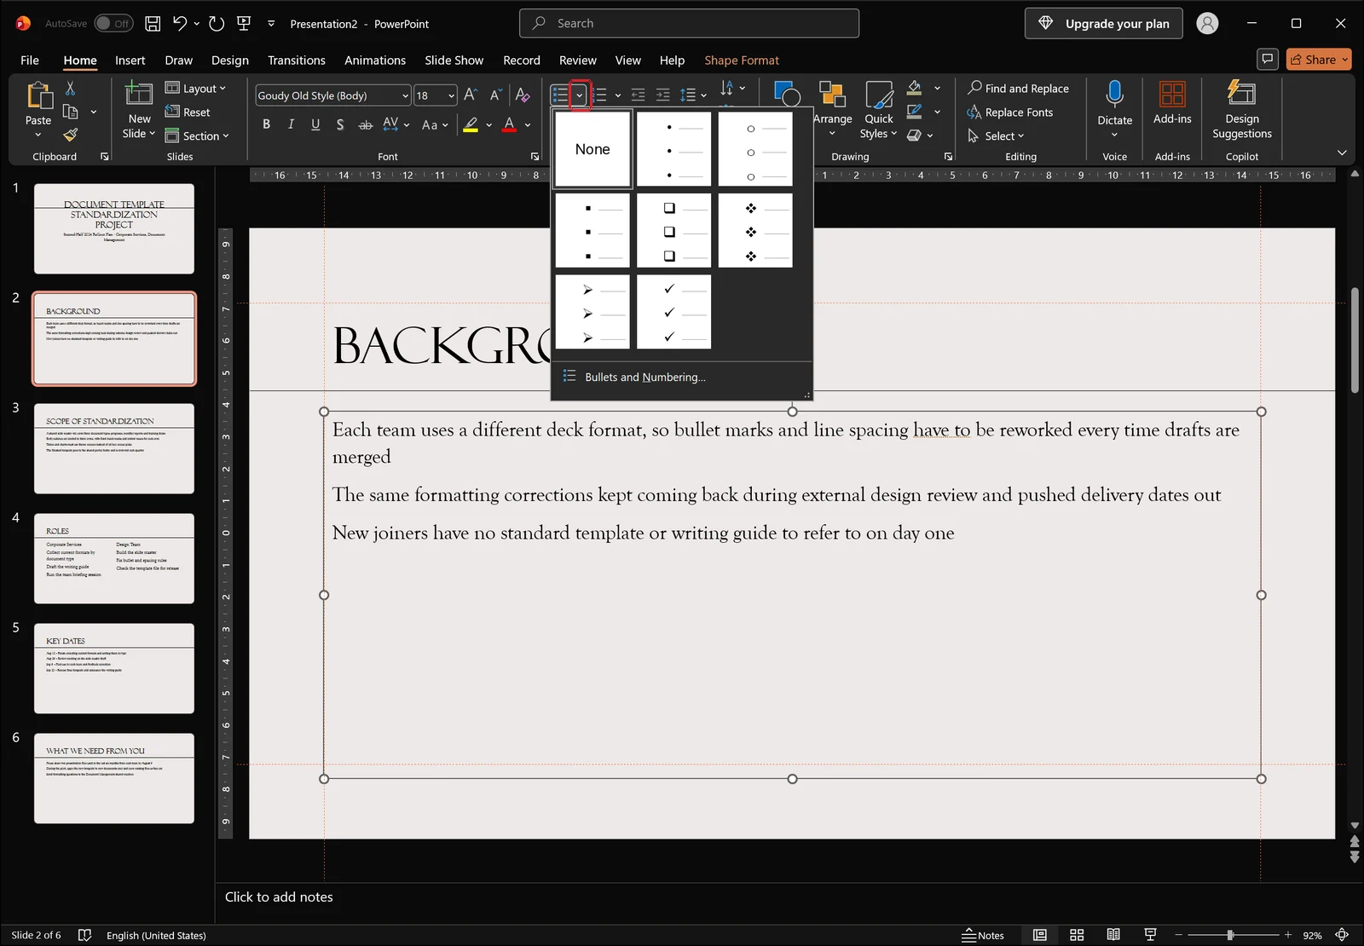Start presentation from beginning icon
The height and width of the screenshot is (946, 1364).
(244, 24)
